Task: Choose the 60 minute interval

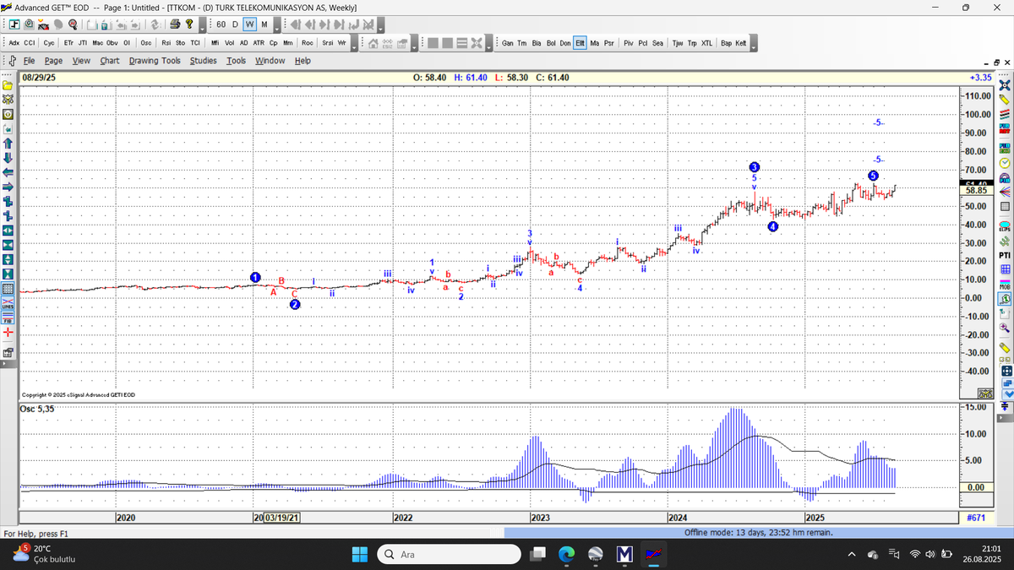Action: [221, 24]
